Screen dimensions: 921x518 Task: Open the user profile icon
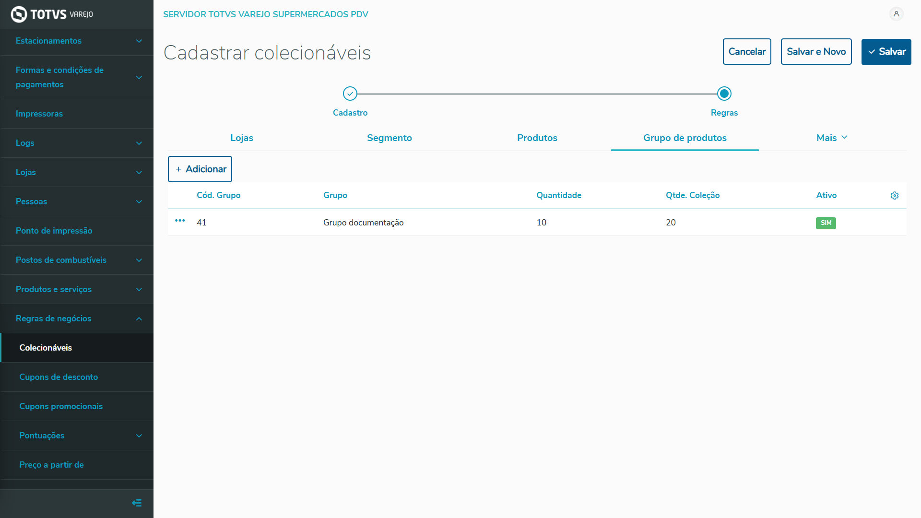[896, 14]
